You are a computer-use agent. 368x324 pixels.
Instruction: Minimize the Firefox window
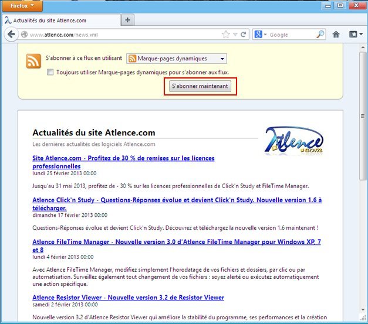point(328,5)
